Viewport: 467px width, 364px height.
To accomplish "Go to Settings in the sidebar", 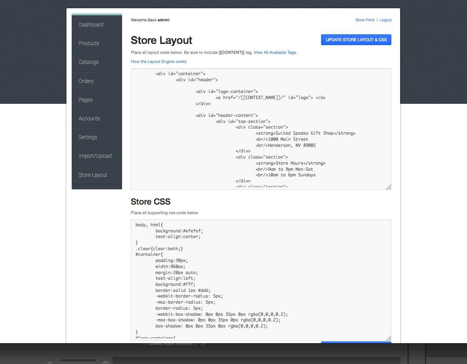I will coord(88,137).
